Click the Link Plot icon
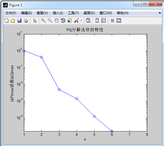The height and width of the screenshot is (146, 164). pyautogui.click(x=88, y=20)
